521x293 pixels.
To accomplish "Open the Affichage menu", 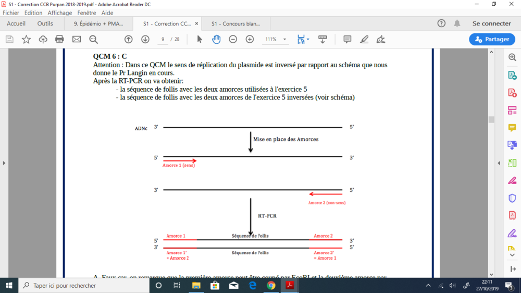I will [x=60, y=13].
